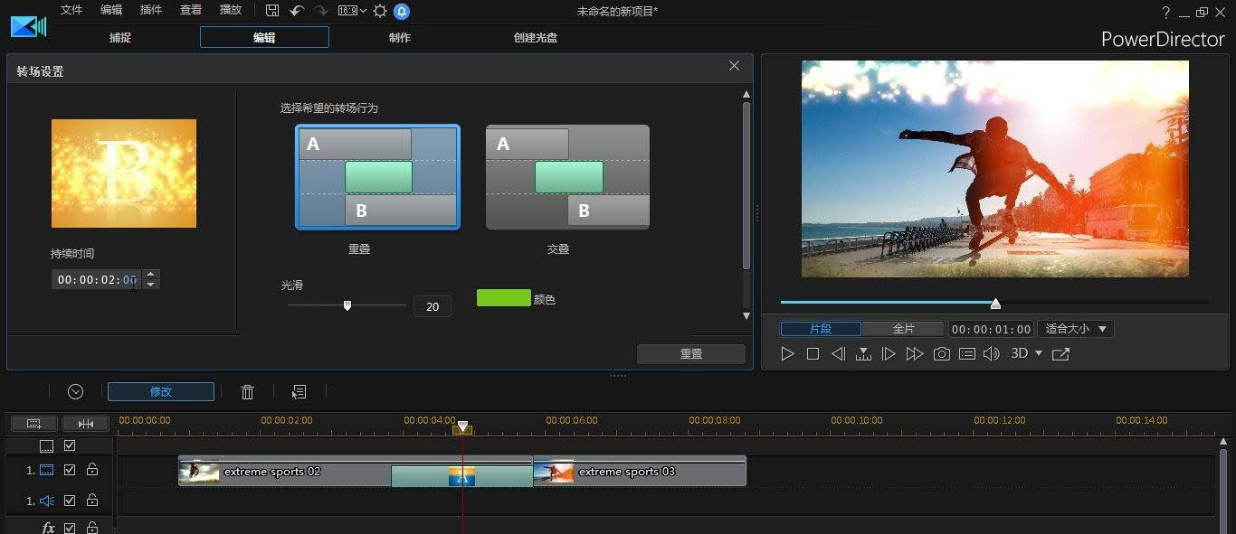Open the notification bell icon
Image resolution: width=1236 pixels, height=534 pixels.
[x=402, y=11]
